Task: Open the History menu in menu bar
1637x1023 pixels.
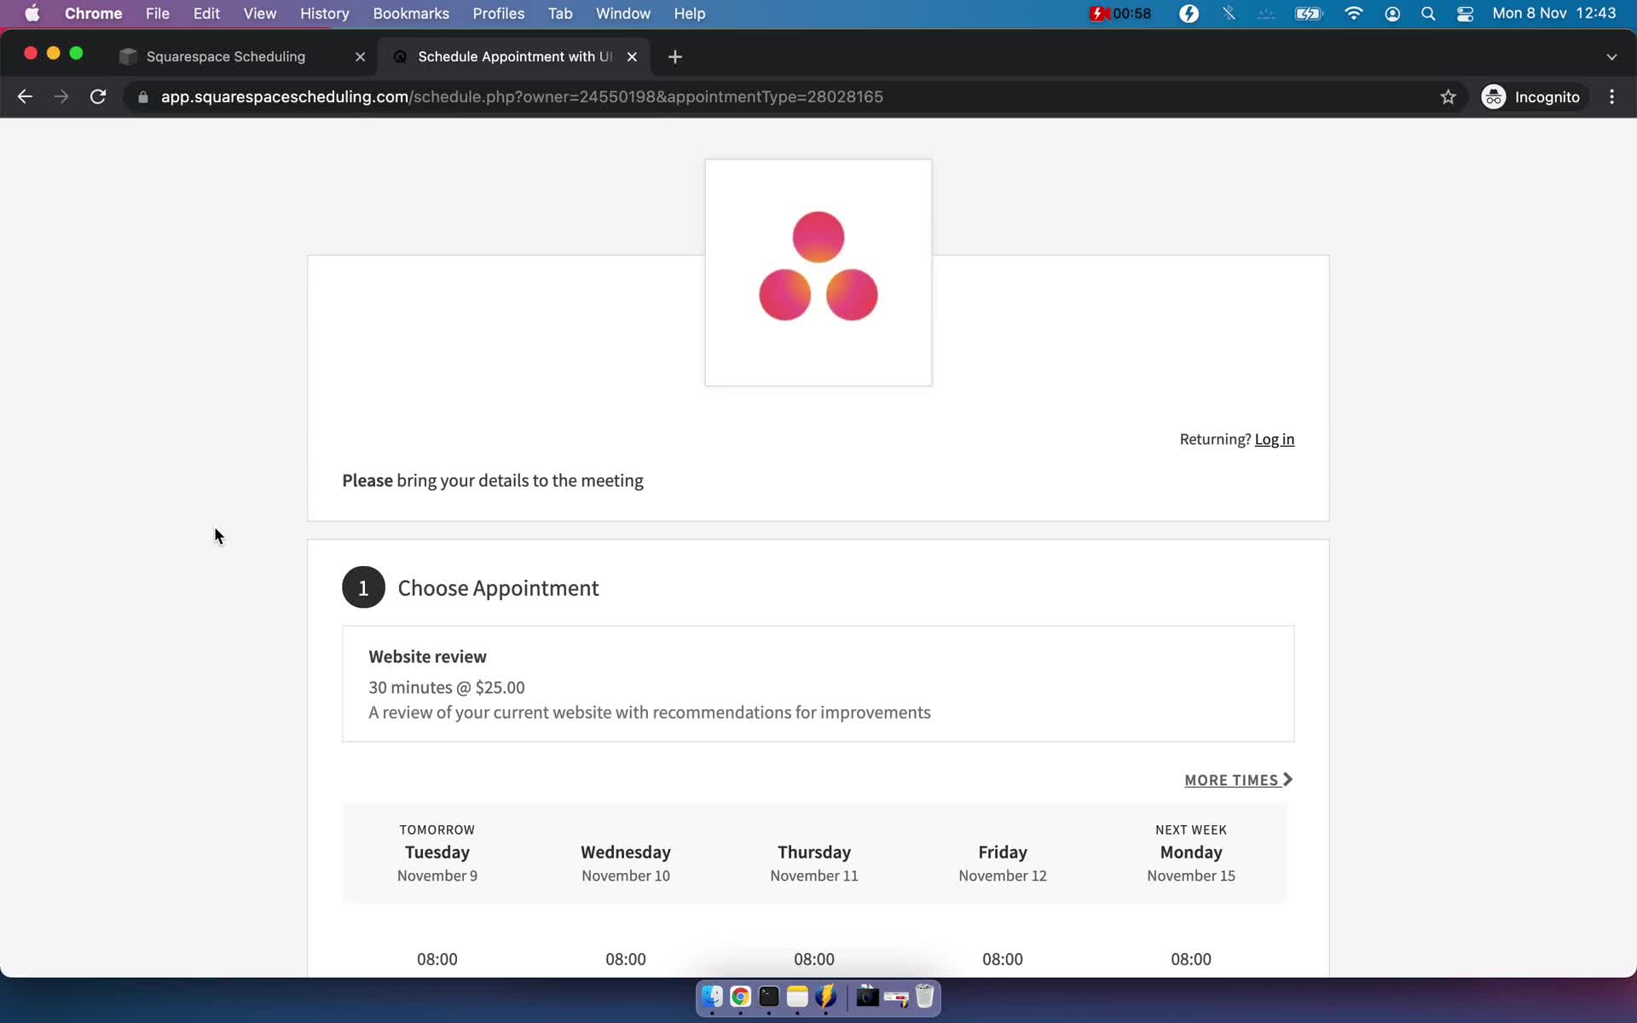Action: (x=324, y=13)
